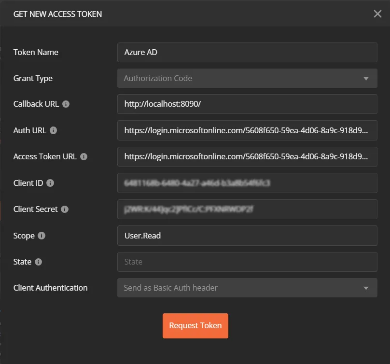Click the Scope info icon
The image size is (390, 364).
(42, 236)
